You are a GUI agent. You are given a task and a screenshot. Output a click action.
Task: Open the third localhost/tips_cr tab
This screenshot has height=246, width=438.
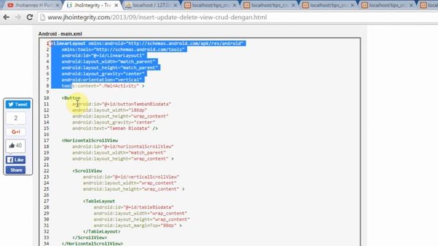click(328, 5)
